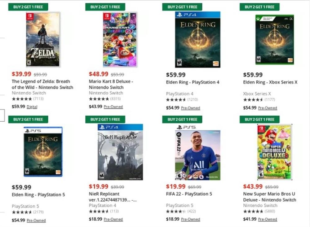The image size is (310, 227).
Task: Click the BUY 2 GET 1 FREE badge on Zelda
Action: click(x=28, y=7)
